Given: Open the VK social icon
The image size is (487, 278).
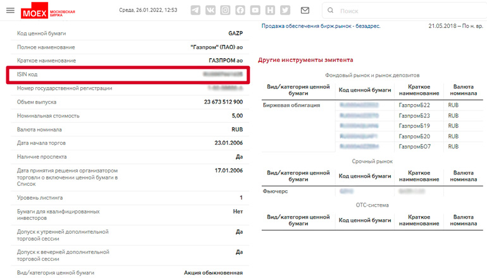Looking at the screenshot, I should click(x=210, y=10).
